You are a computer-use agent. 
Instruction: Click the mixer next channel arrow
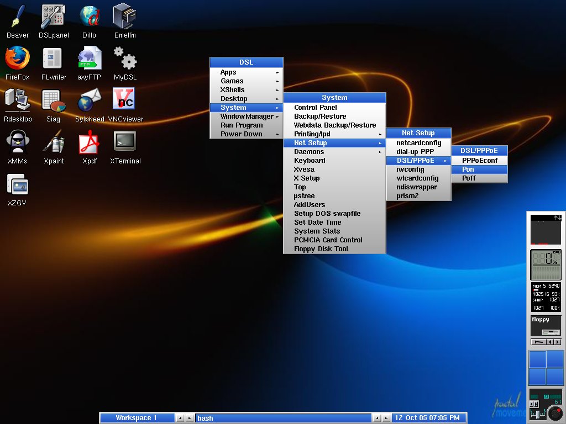coord(536,405)
